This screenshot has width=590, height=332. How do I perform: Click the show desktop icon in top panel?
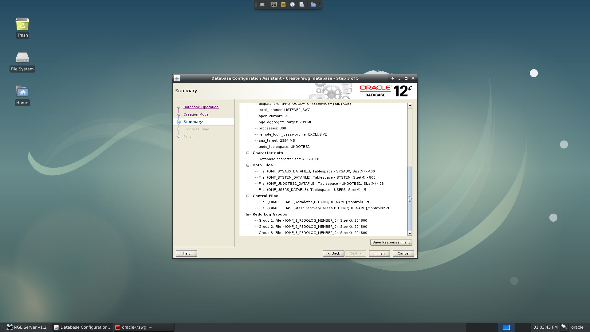262,5
